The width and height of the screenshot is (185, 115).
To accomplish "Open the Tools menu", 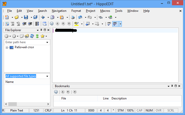I will (x=119, y=11).
